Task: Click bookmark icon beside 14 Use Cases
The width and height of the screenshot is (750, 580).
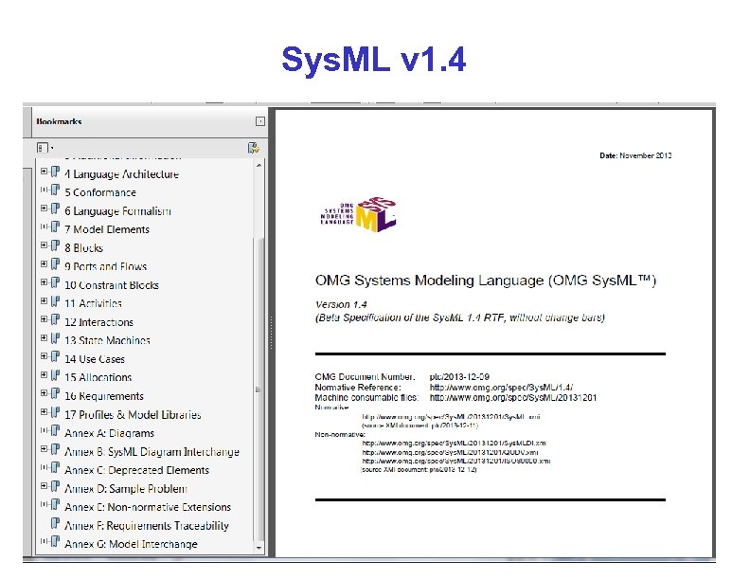Action: coord(56,356)
